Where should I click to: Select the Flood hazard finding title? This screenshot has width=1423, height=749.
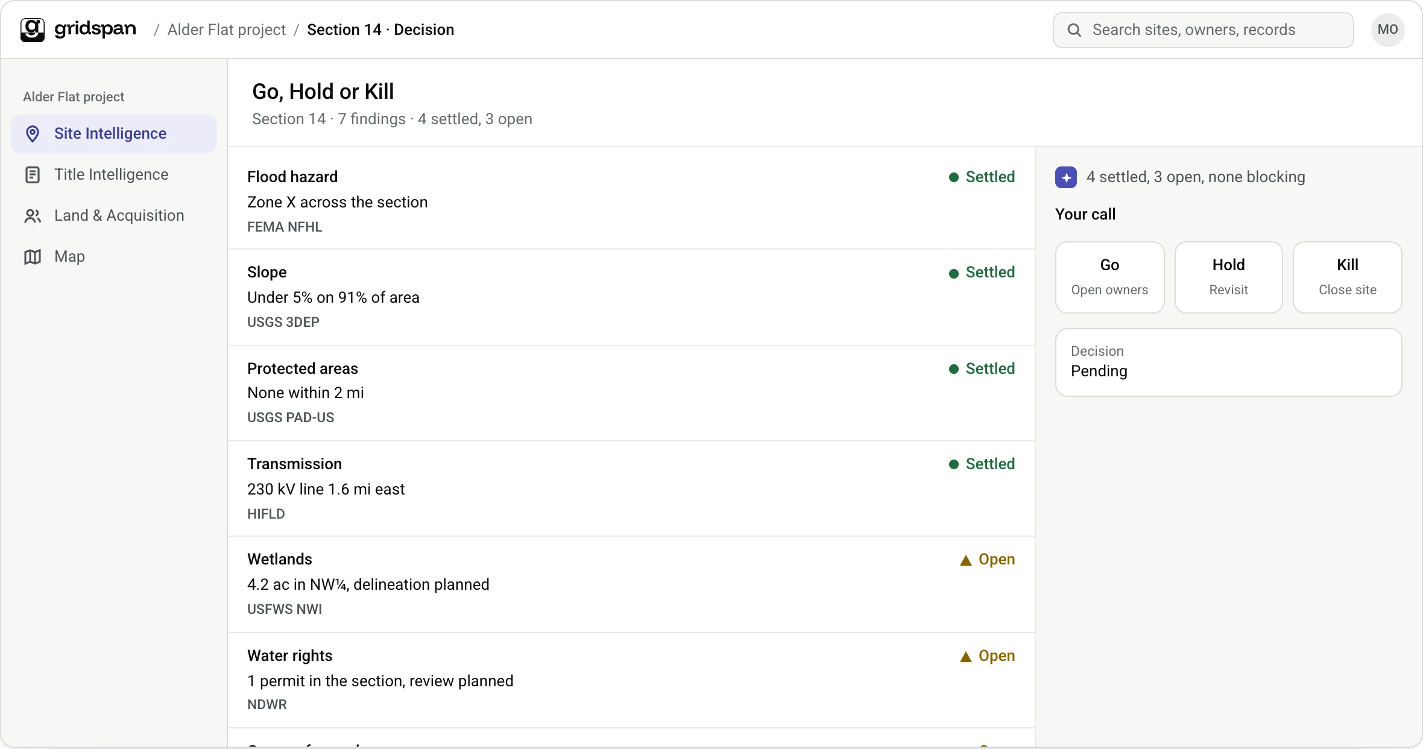[x=292, y=177]
